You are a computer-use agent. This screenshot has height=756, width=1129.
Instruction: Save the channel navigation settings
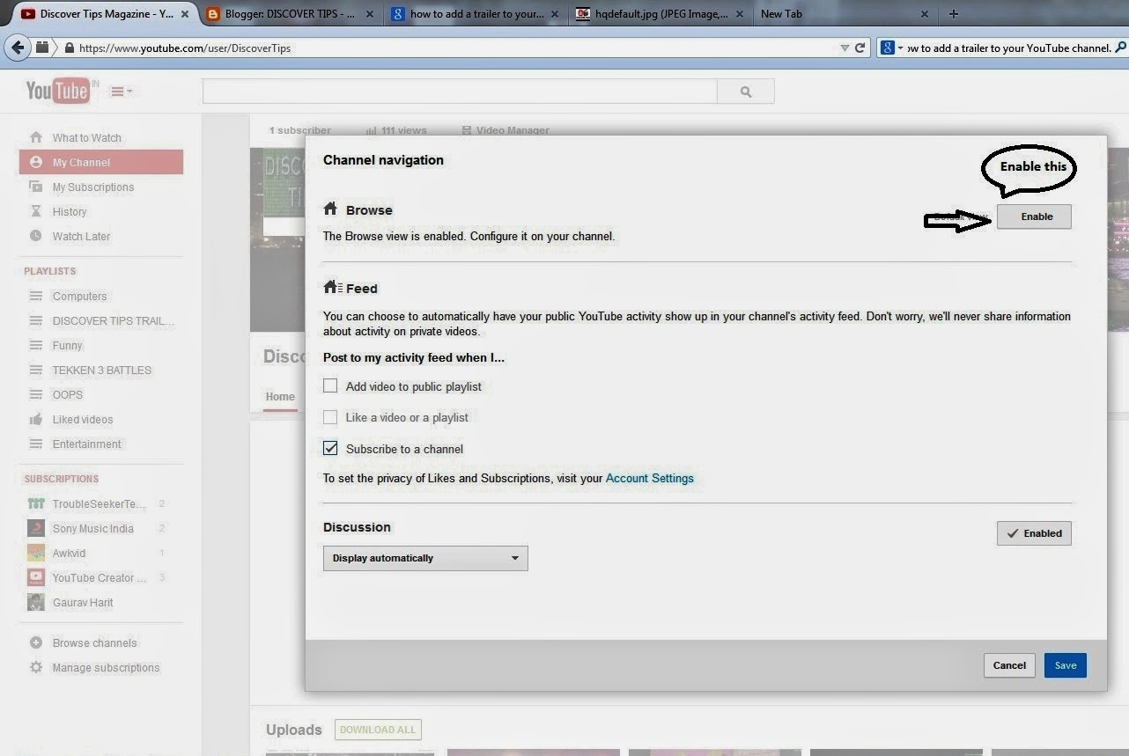1066,665
